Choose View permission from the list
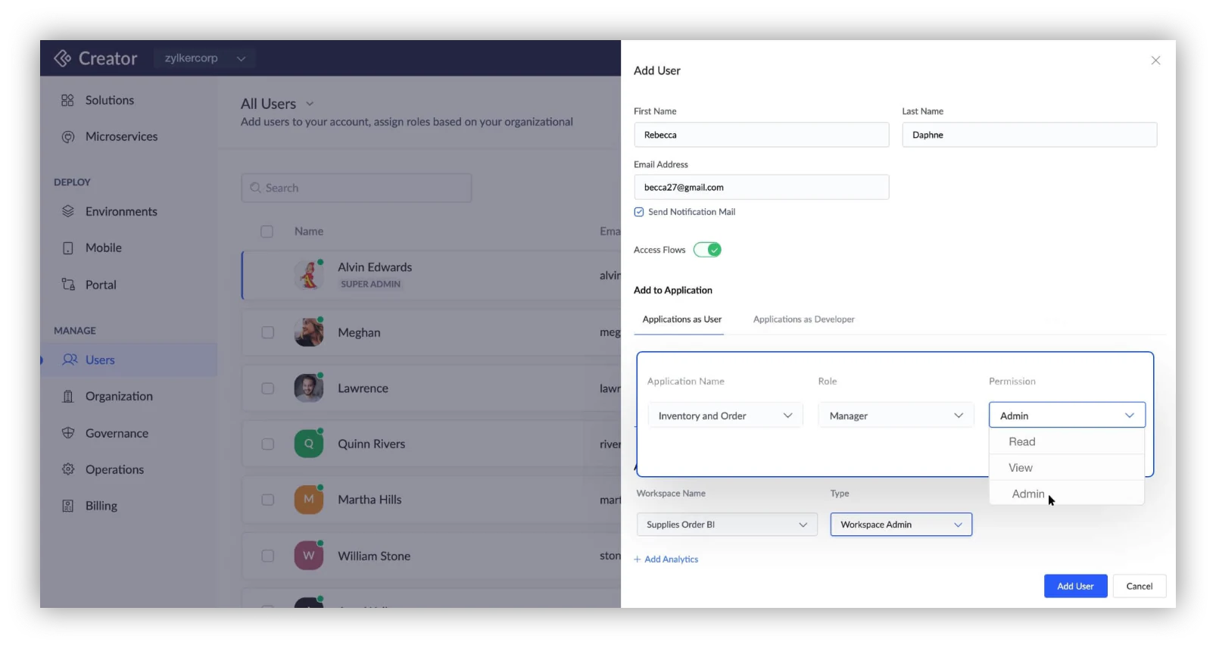1216x648 pixels. point(1066,468)
